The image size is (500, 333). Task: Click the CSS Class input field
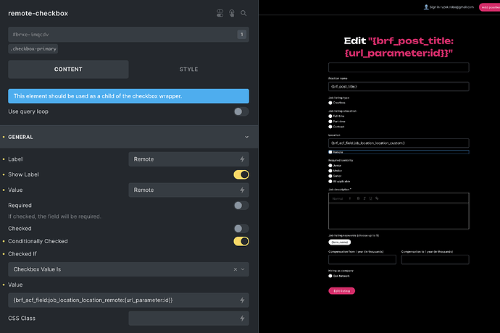[189, 319]
